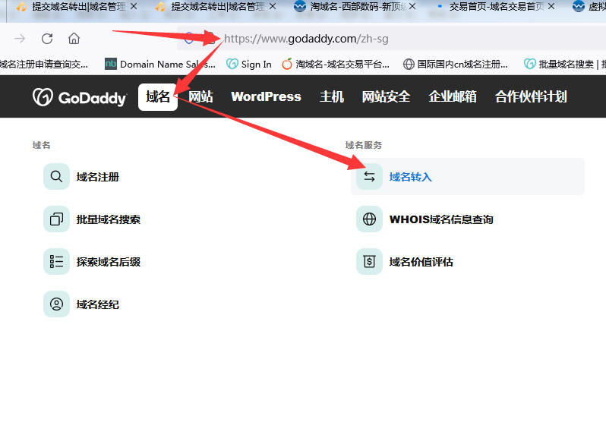Close the 交易首页-域名交易首页 tab
The width and height of the screenshot is (606, 435).
click(551, 7)
